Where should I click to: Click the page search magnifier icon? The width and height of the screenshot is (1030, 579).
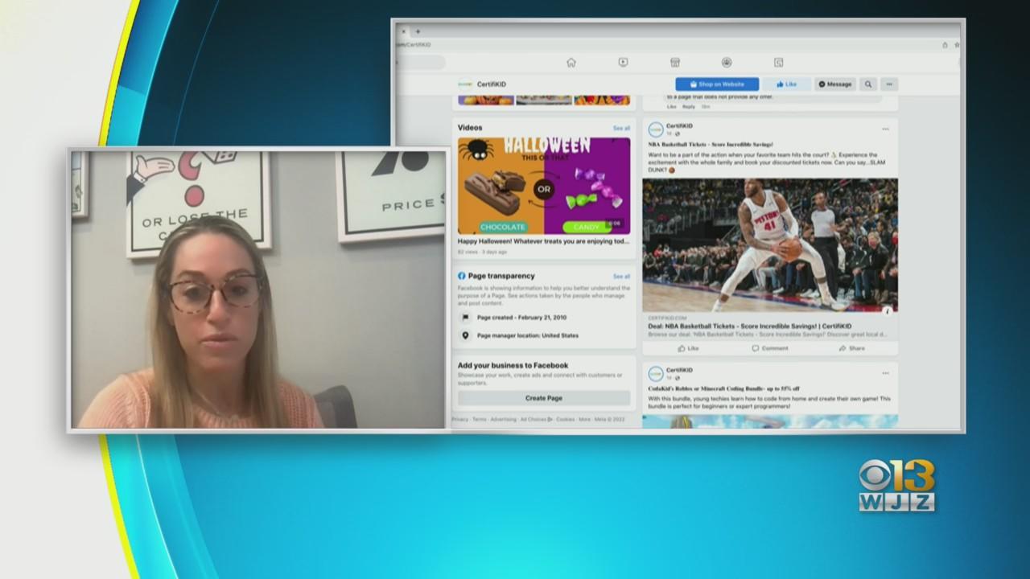[868, 84]
